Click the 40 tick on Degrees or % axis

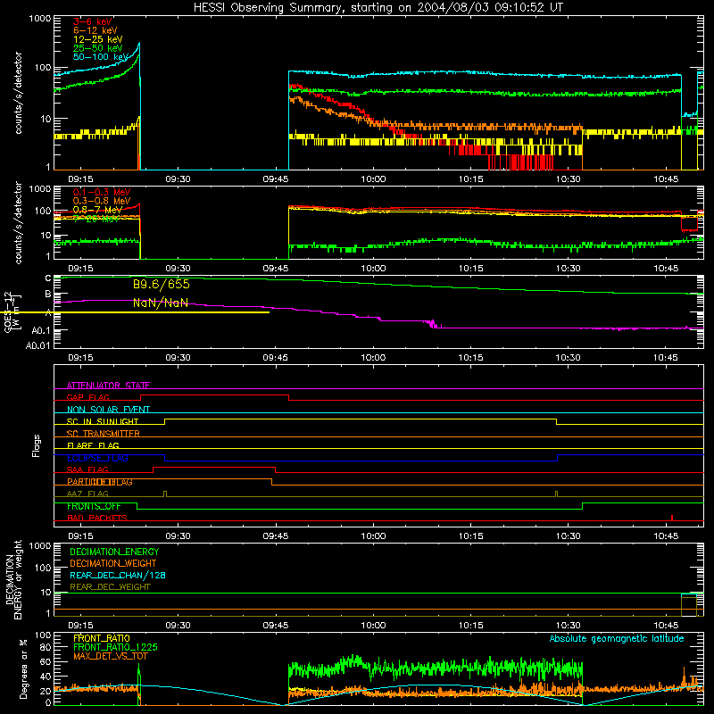click(46, 677)
